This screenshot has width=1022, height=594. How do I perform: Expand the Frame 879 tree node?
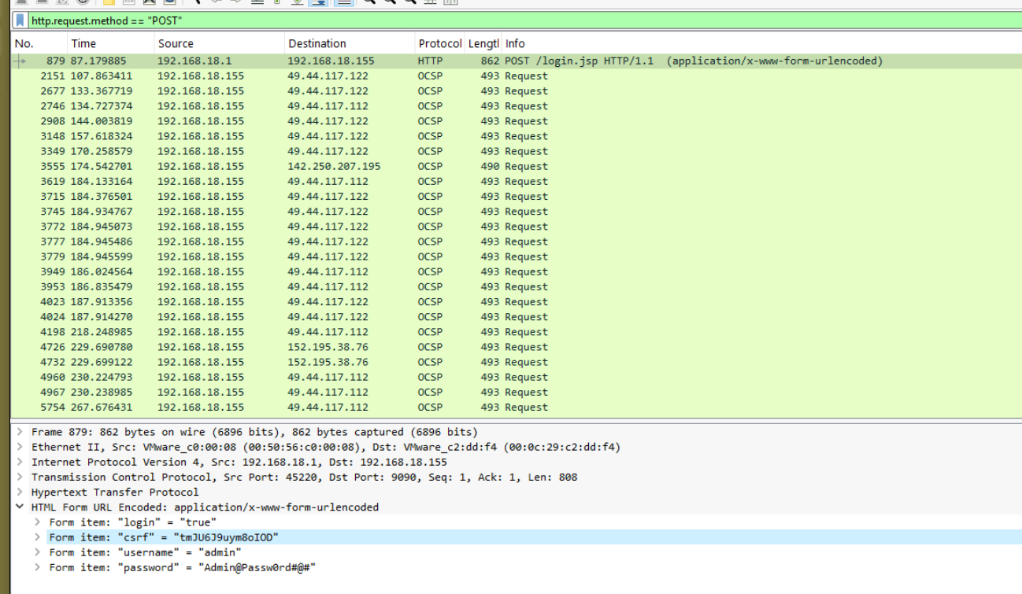point(20,432)
